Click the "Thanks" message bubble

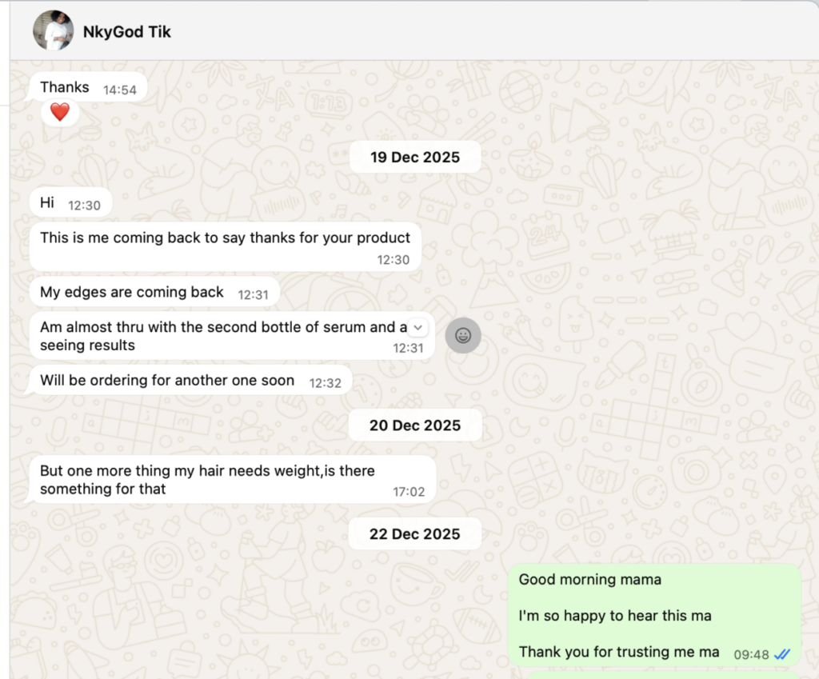88,87
